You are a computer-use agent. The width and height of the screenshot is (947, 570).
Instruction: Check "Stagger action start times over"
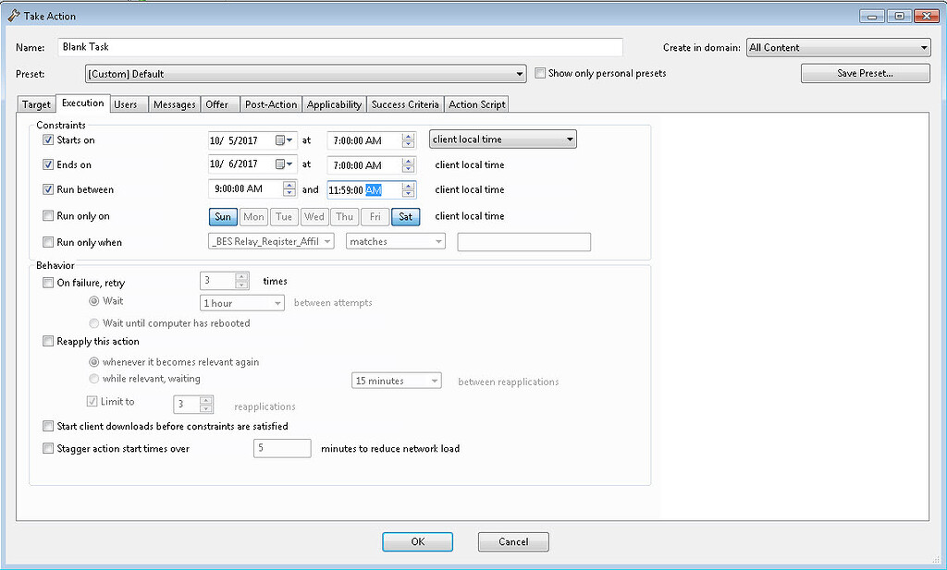tap(47, 448)
